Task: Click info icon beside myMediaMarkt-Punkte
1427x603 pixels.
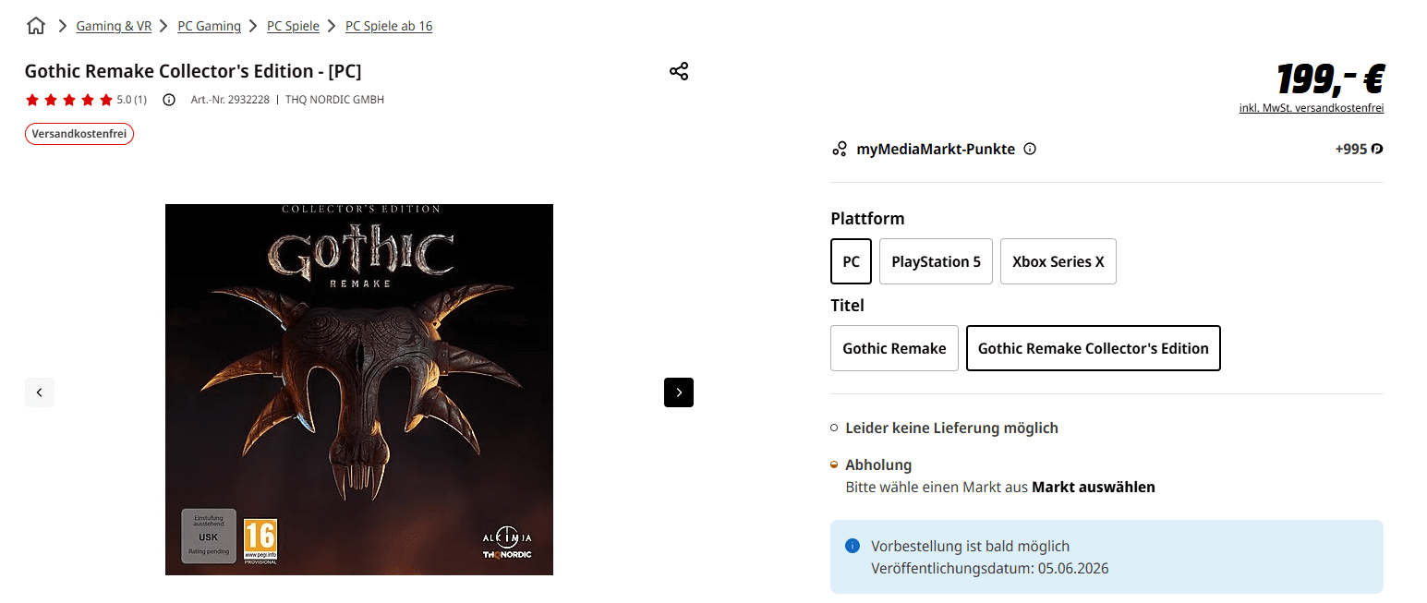Action: click(x=1030, y=149)
